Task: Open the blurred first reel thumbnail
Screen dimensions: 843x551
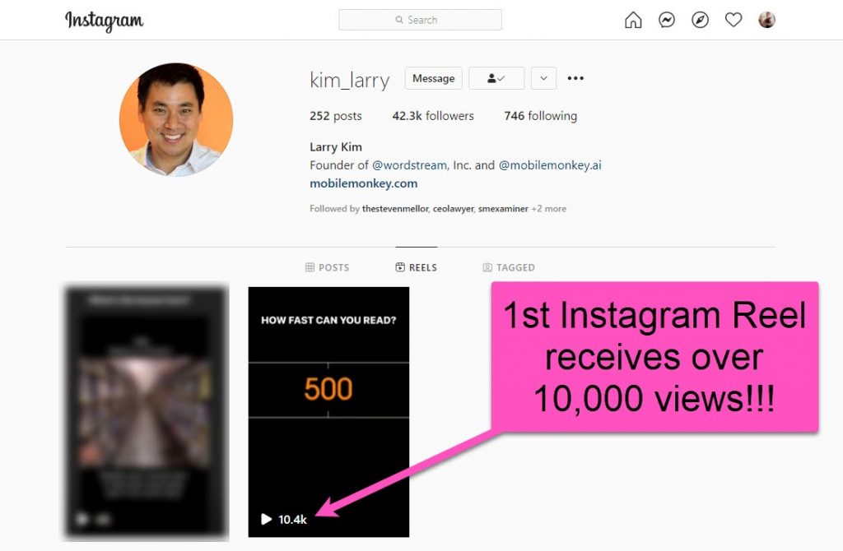Action: click(147, 411)
